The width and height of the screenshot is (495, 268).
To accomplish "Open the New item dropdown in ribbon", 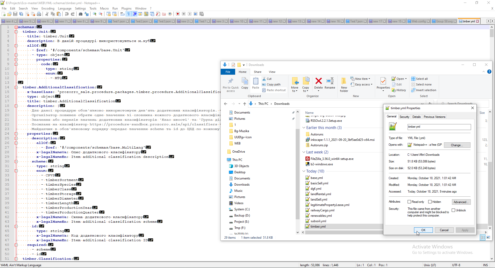I will click(x=360, y=79).
